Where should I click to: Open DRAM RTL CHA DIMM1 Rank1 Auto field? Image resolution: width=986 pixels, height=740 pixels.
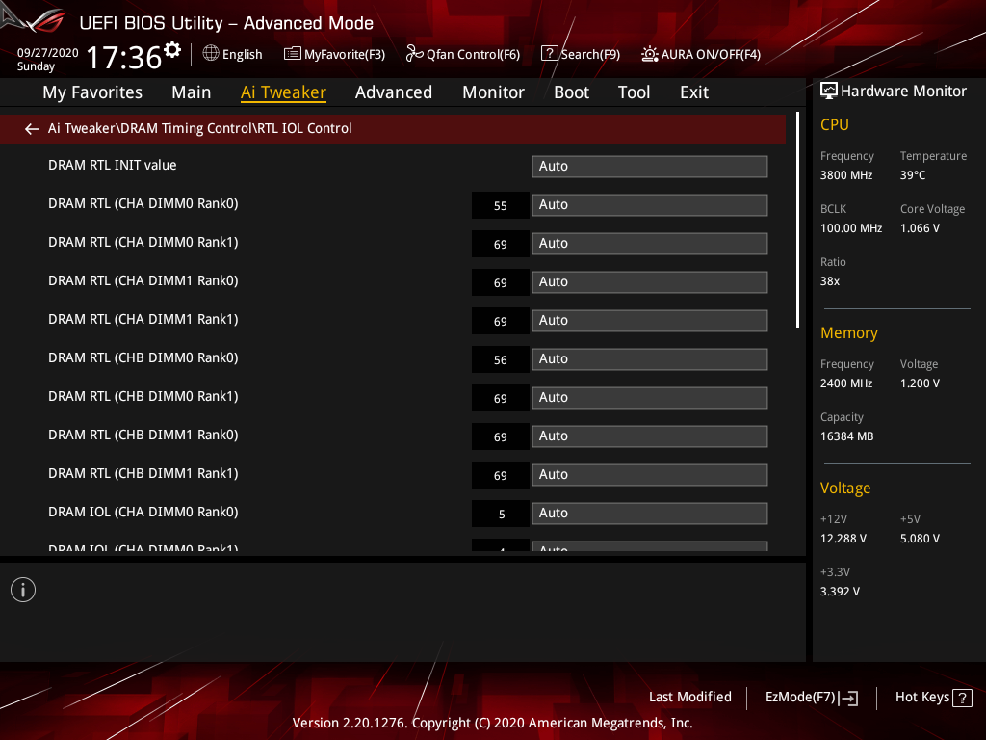650,320
